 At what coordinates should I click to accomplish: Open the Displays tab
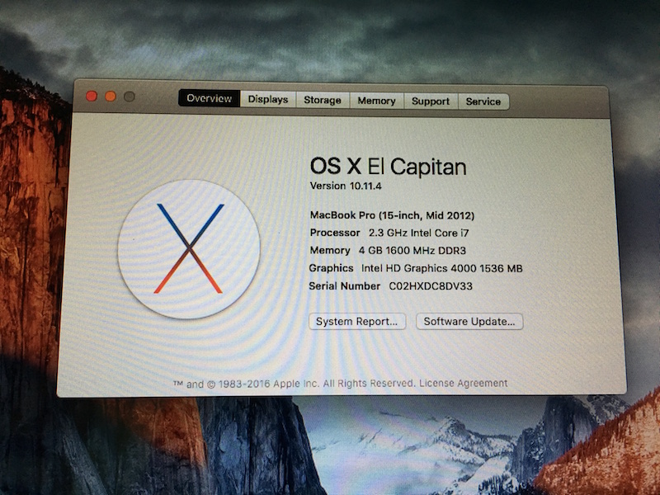coord(267,99)
